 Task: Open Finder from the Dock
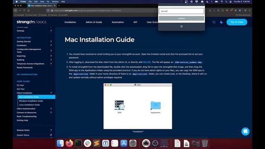pyautogui.click(x=60, y=143)
